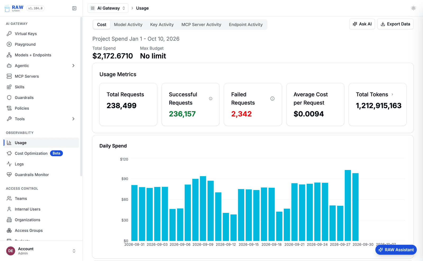
Task: Collapse the sidebar with the panel icon
Action: point(74,8)
